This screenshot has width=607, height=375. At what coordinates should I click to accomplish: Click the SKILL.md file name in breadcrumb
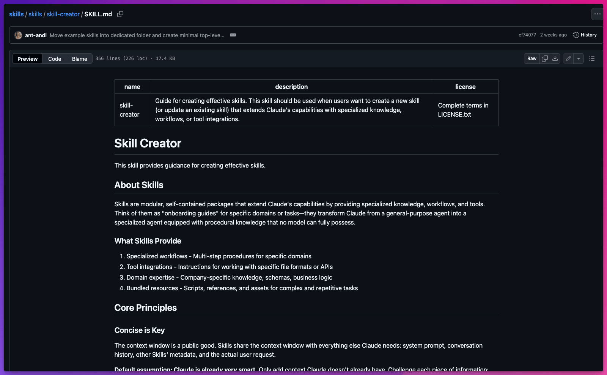point(98,14)
